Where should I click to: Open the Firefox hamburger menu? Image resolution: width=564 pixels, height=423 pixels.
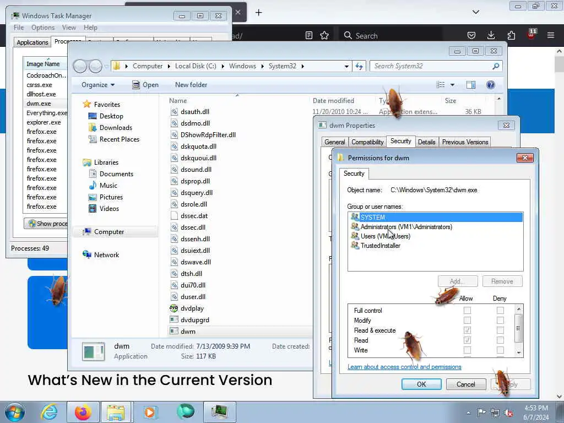click(x=551, y=35)
